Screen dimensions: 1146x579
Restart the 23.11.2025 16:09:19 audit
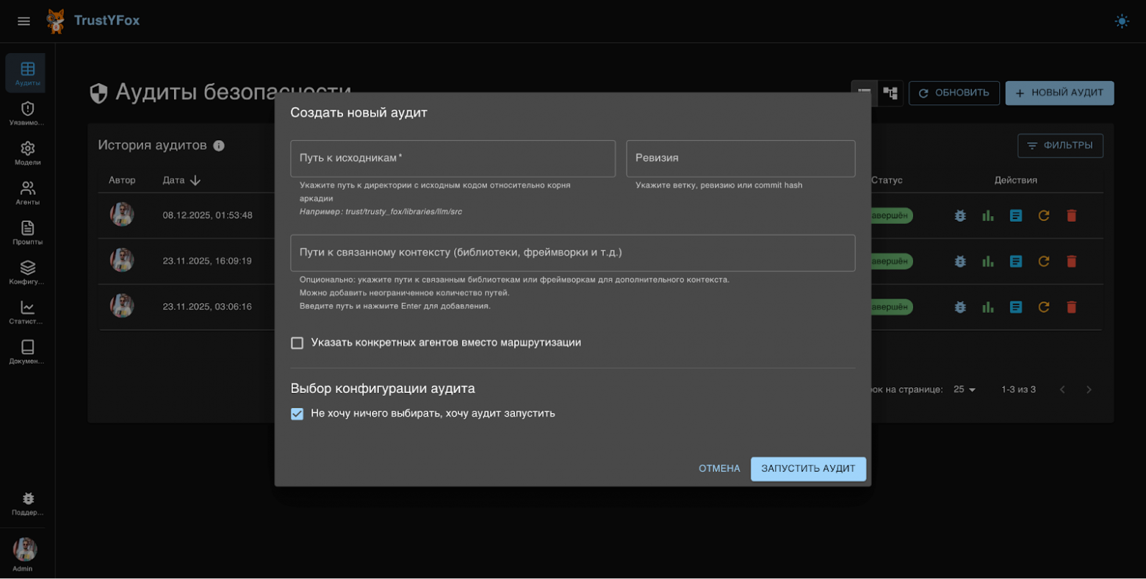pyautogui.click(x=1044, y=261)
